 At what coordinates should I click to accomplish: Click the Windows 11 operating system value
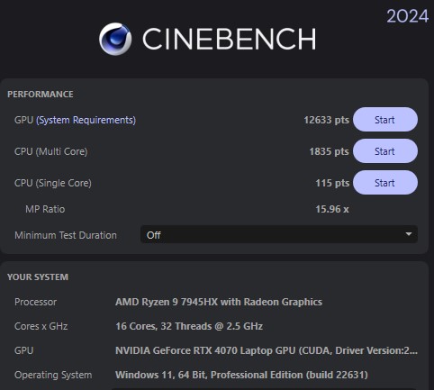tap(241, 375)
